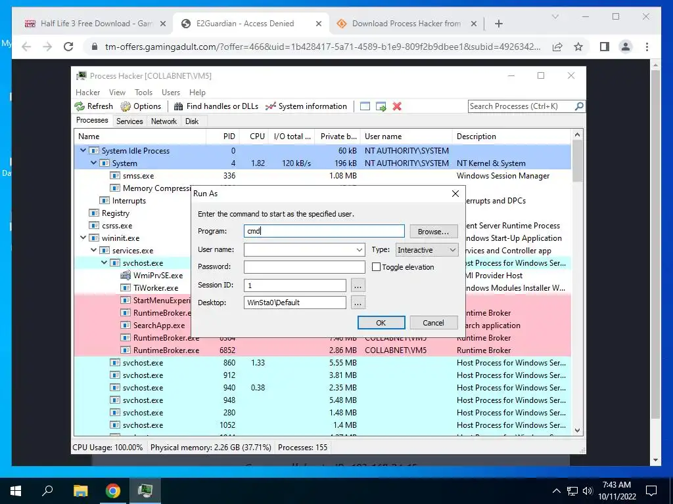Switch to the Network tab
Screen dimensions: 673x504
pos(164,121)
